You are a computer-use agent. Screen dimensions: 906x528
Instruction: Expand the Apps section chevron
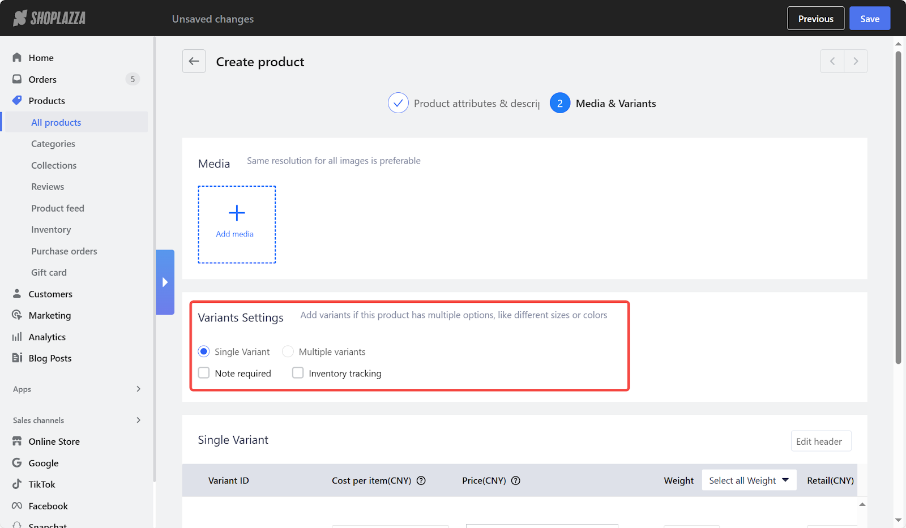point(138,389)
